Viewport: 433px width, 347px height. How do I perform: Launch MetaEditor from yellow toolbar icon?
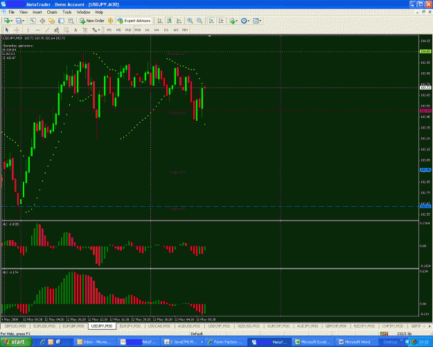pyautogui.click(x=110, y=21)
